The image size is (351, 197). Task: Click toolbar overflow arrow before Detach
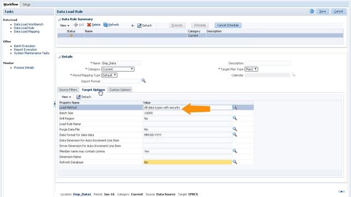[x=133, y=26]
